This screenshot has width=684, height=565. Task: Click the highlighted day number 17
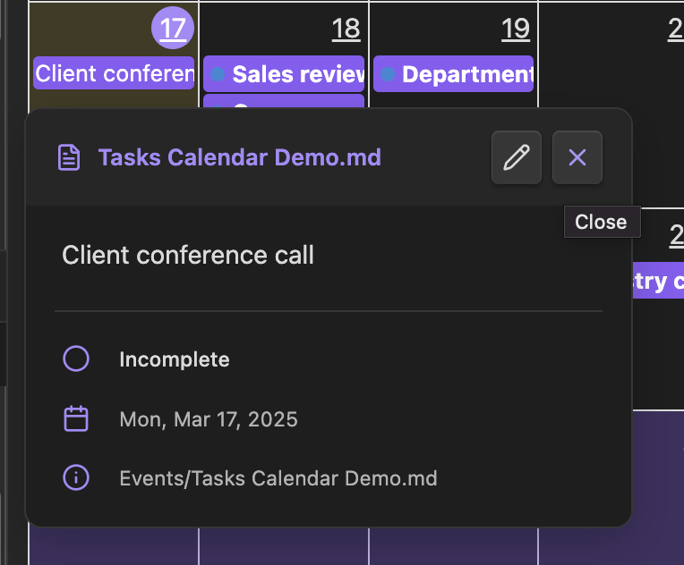[x=173, y=28]
